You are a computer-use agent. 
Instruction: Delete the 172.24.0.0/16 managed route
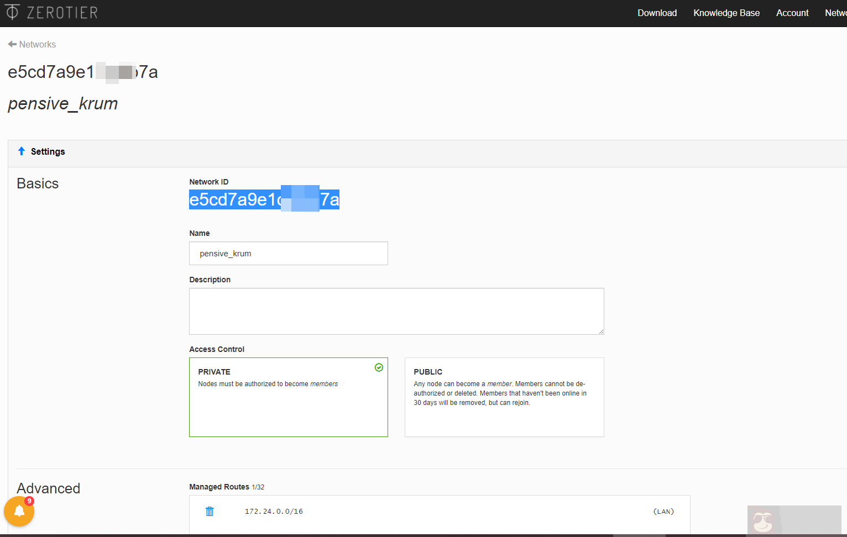pyautogui.click(x=210, y=512)
